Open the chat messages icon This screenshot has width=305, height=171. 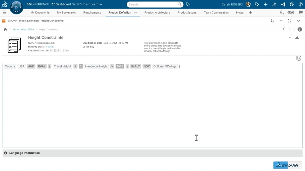(x=301, y=13)
